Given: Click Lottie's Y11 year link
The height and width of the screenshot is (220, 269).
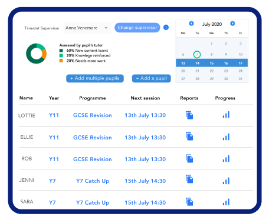Looking at the screenshot, I should point(54,115).
